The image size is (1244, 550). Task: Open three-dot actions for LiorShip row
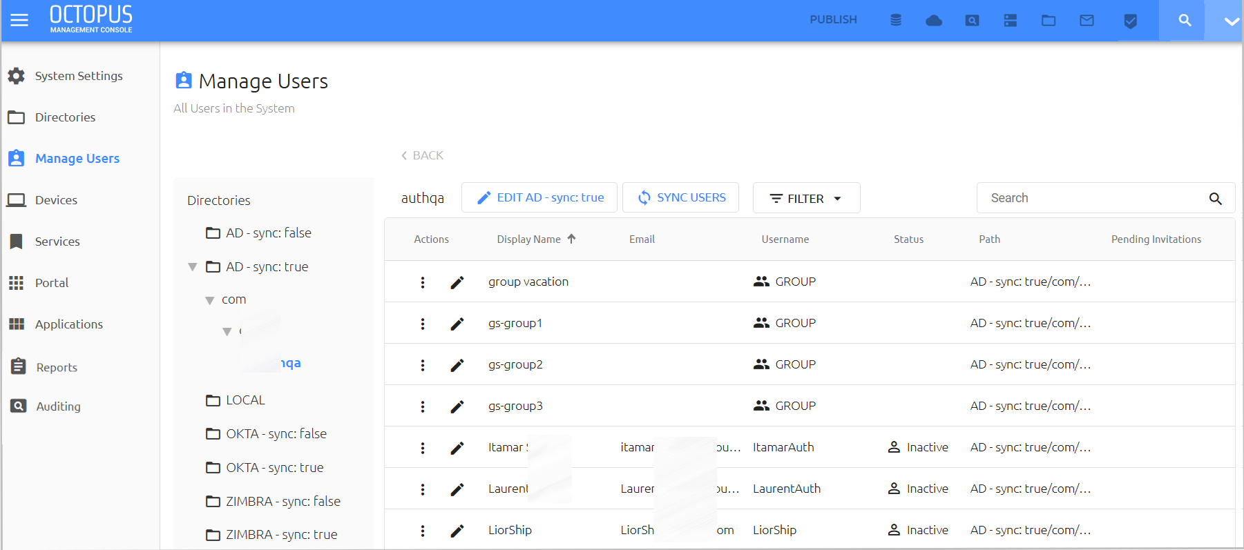tap(423, 531)
